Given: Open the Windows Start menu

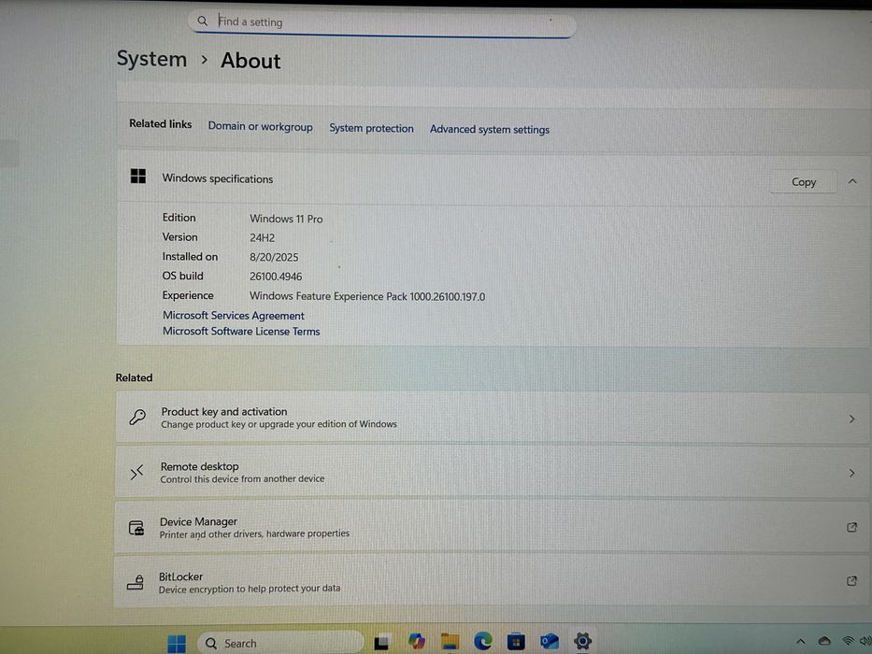Looking at the screenshot, I should 177,644.
